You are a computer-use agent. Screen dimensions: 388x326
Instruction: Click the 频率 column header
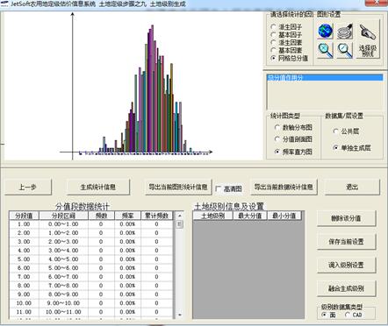(x=127, y=216)
